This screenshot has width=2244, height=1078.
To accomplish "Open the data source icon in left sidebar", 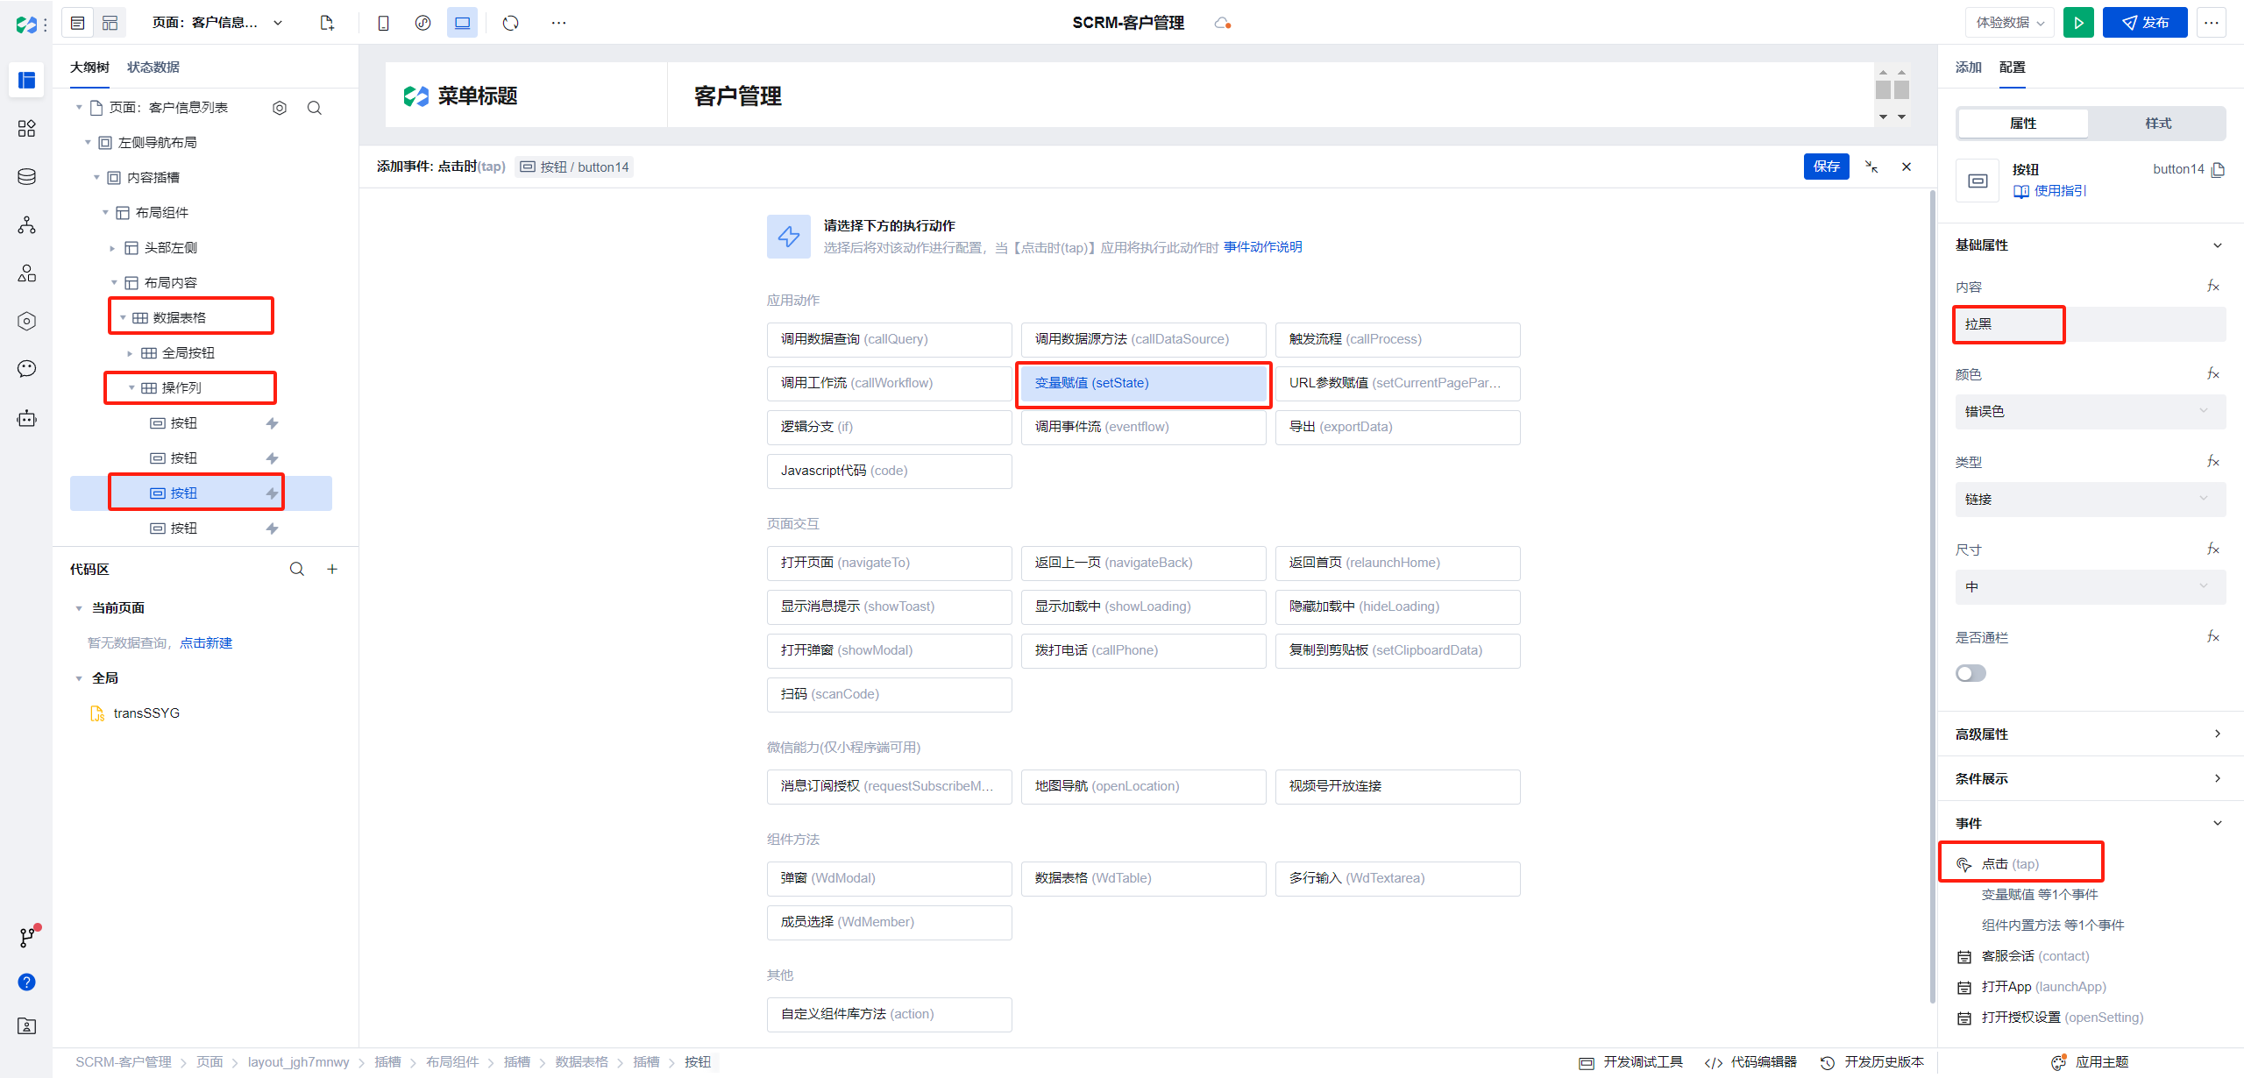I will tap(26, 177).
